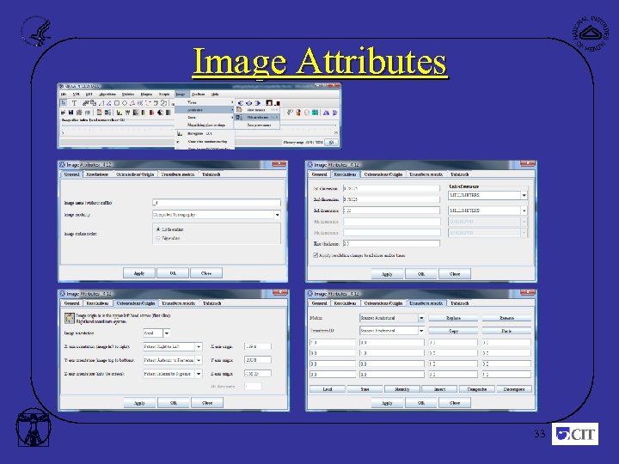Click first cell of the transform matrix
This screenshot has width=619, height=464.
pos(333,343)
